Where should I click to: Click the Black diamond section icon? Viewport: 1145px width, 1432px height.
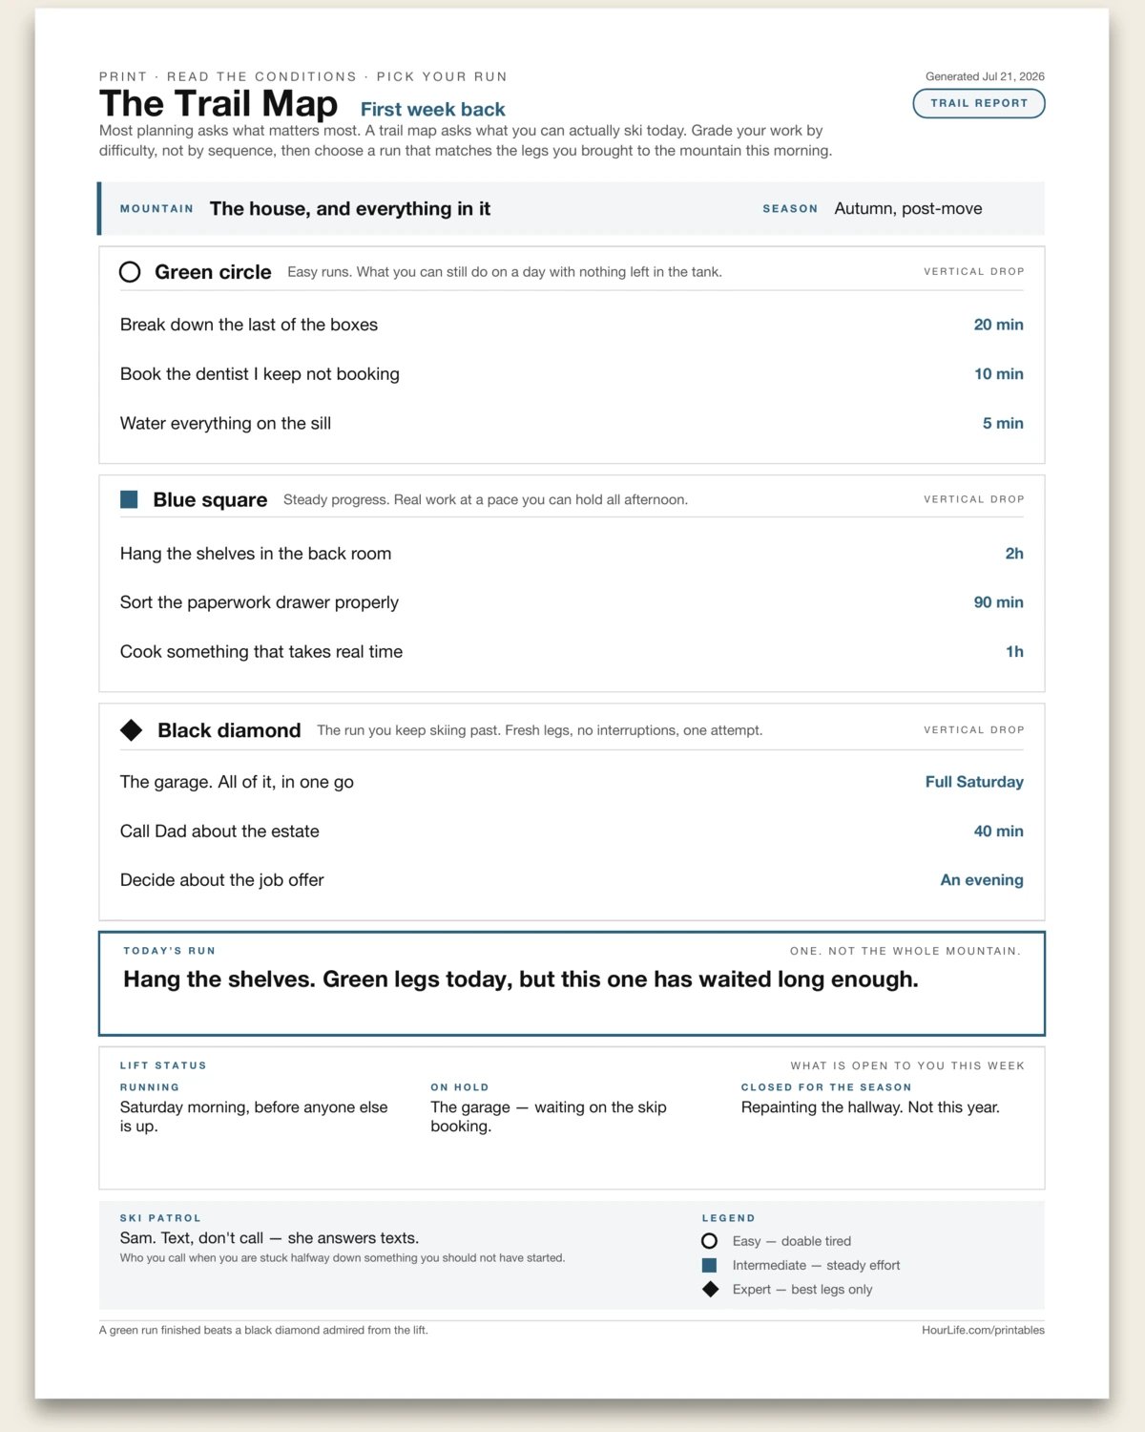pos(132,730)
